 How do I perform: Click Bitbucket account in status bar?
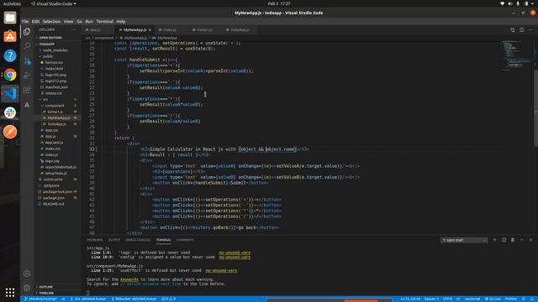pyautogui.click(x=134, y=299)
